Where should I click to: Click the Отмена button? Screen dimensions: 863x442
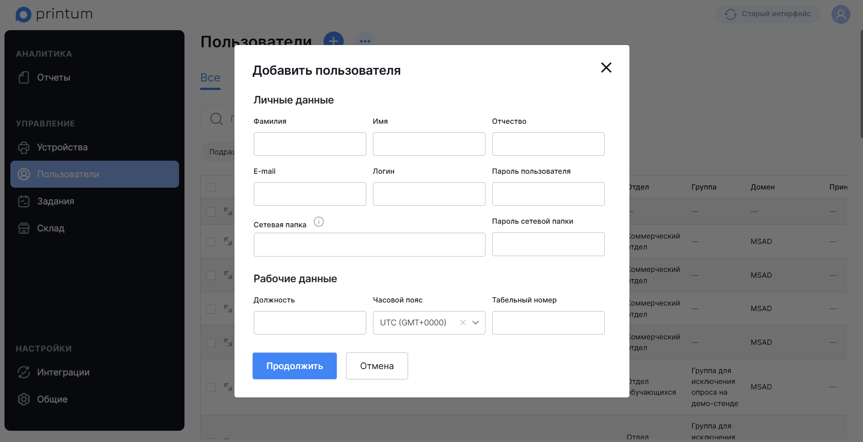coord(377,366)
